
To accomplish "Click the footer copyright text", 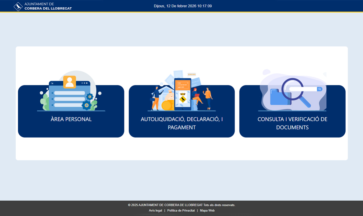I will click(181, 205).
